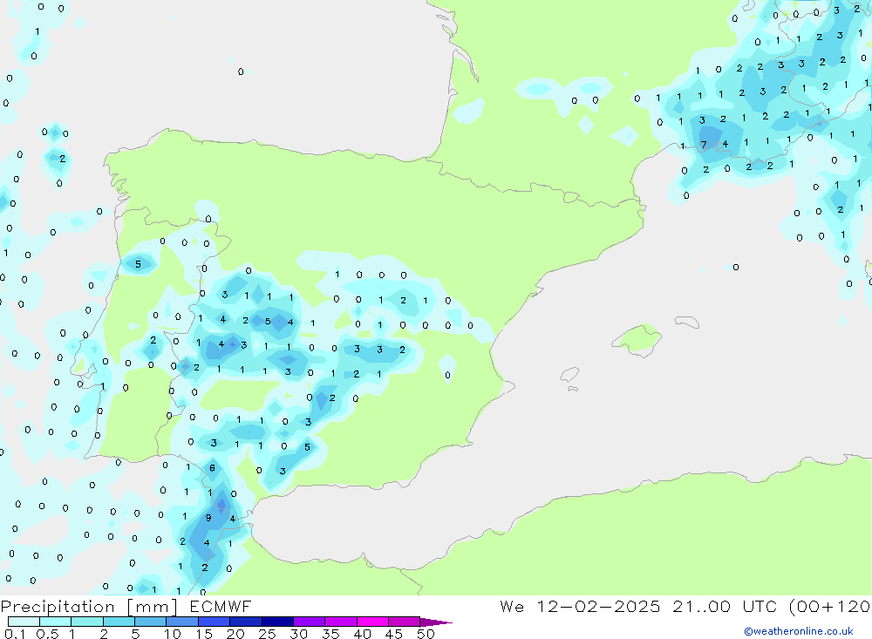Click the '(00+120' forecast offset text
The height and width of the screenshot is (639, 872).
(829, 607)
